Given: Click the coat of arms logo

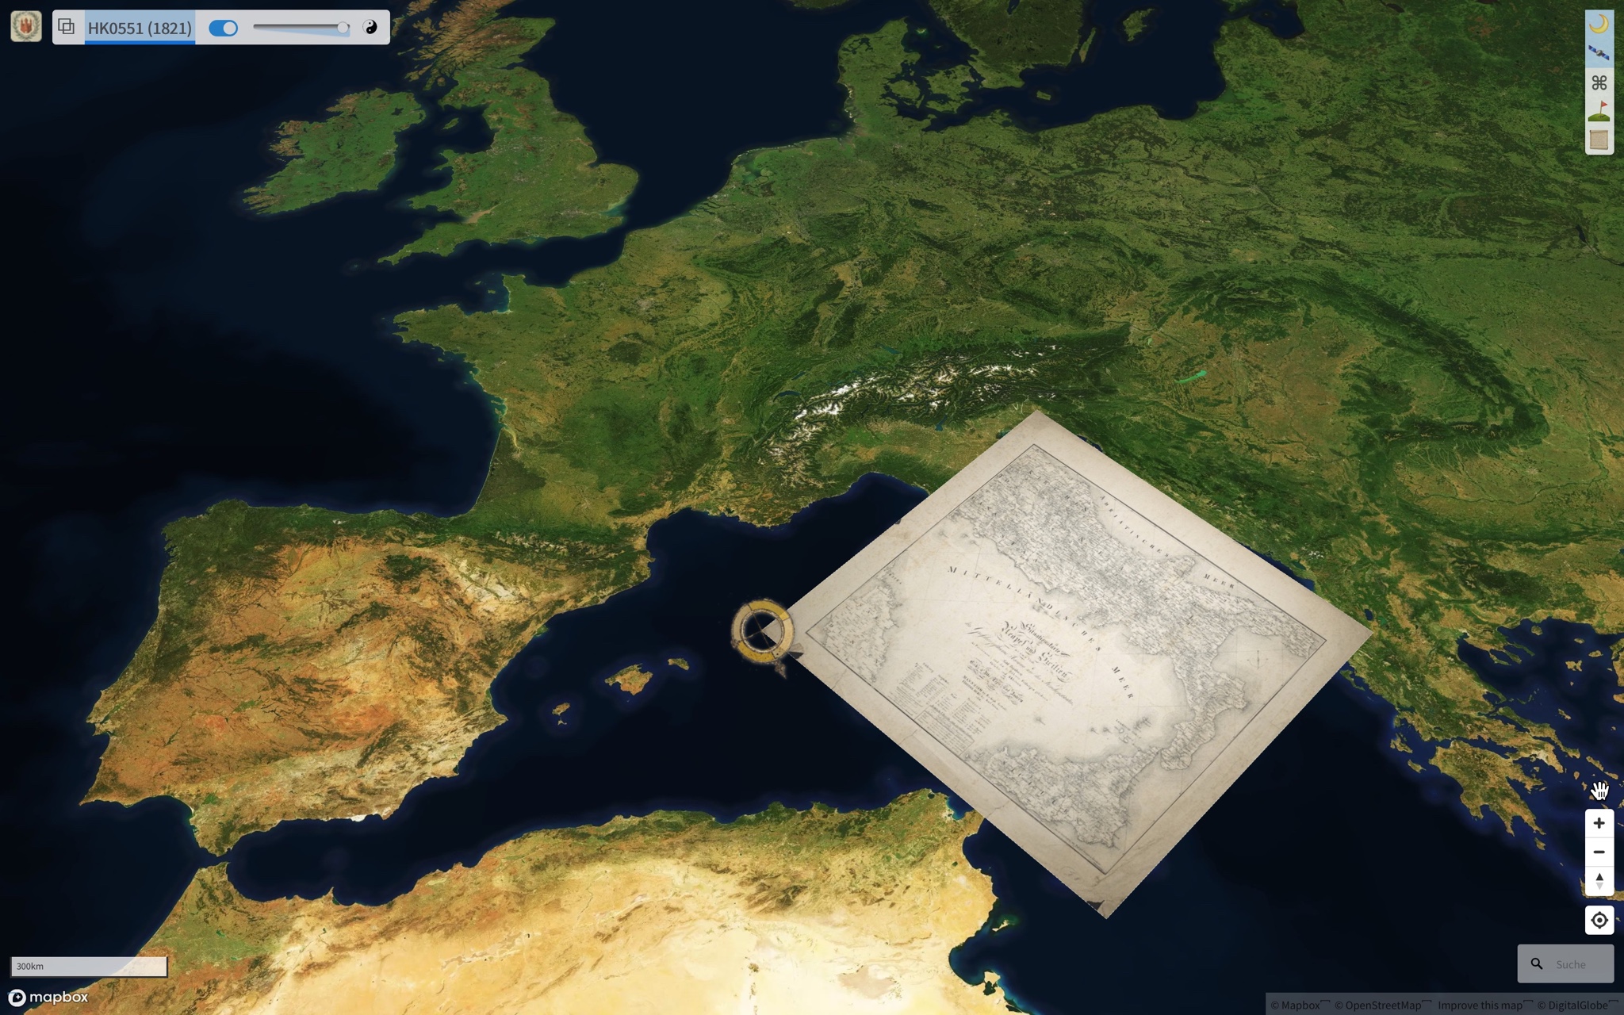Looking at the screenshot, I should tap(26, 27).
